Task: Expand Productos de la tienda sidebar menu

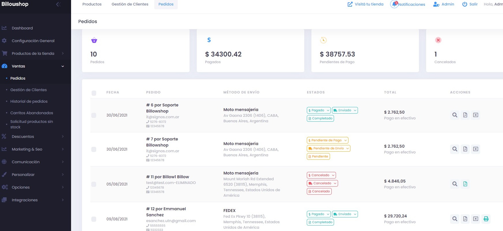Action: point(33,53)
